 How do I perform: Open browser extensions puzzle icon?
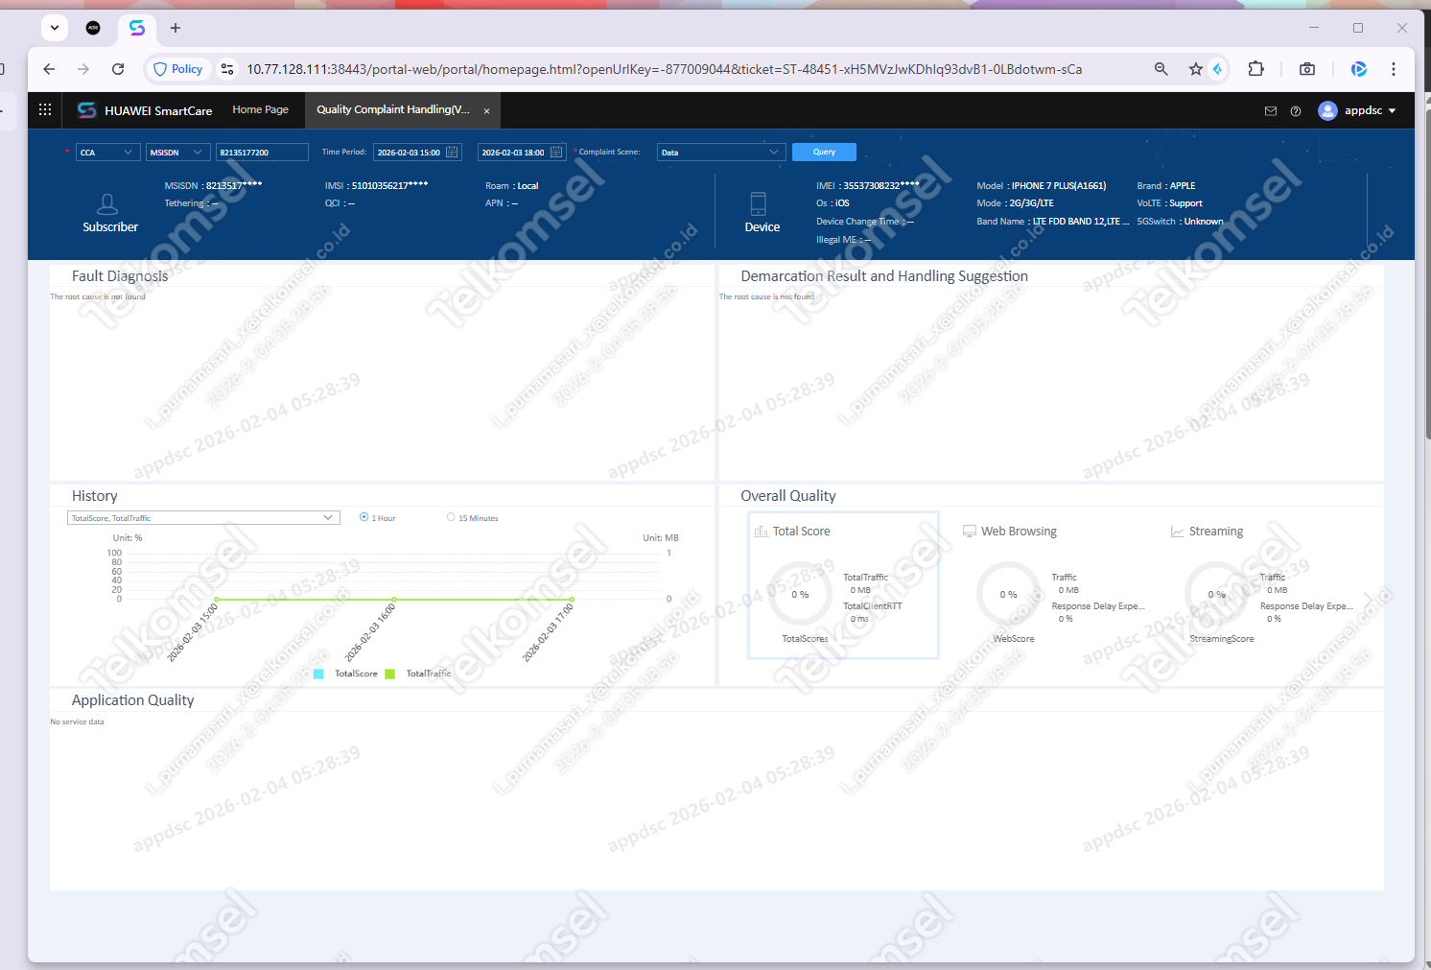1255,69
